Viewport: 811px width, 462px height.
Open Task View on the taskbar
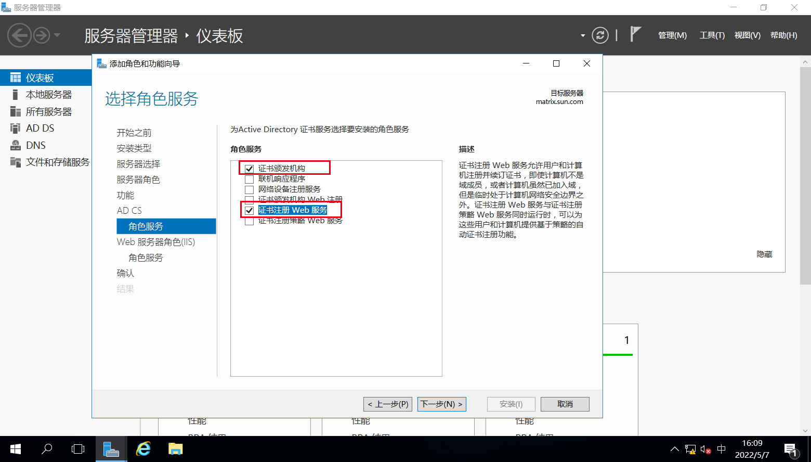78,449
